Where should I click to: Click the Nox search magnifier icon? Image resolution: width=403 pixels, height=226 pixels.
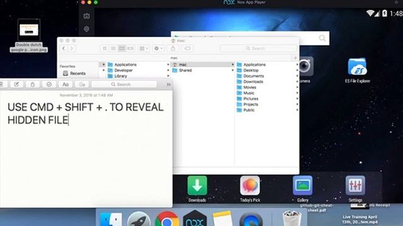pyautogui.click(x=322, y=38)
